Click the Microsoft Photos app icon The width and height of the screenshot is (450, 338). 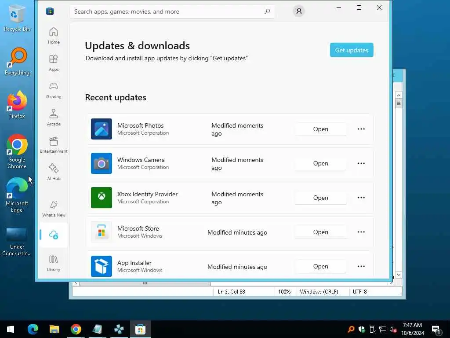point(102,129)
